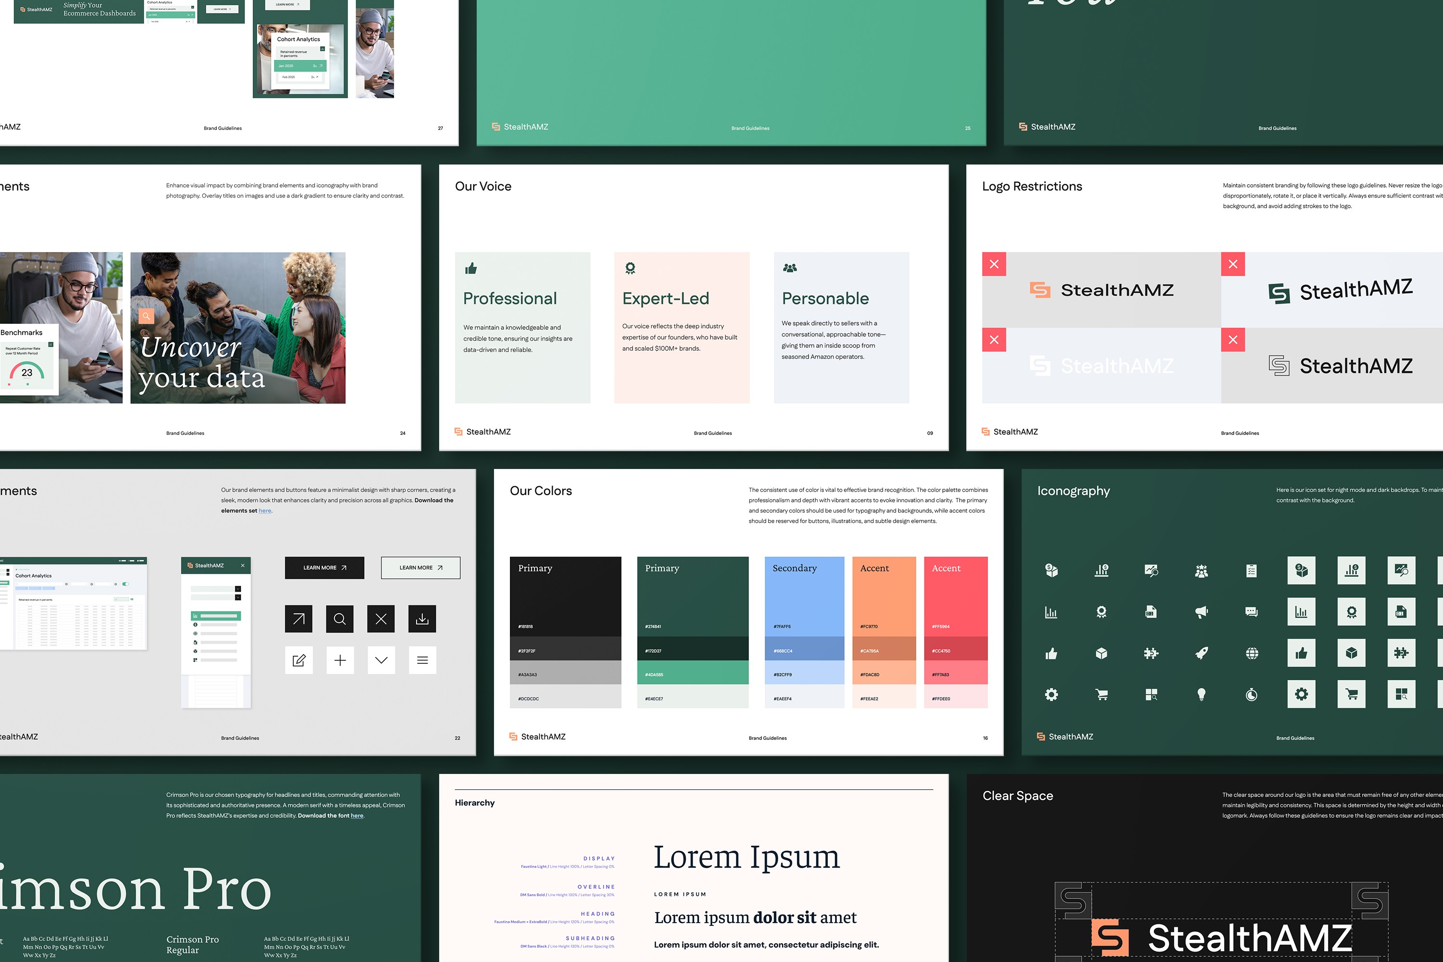The width and height of the screenshot is (1443, 962).
Task: Click the StealthAMZ logo on Our Voice footer
Action: click(482, 432)
